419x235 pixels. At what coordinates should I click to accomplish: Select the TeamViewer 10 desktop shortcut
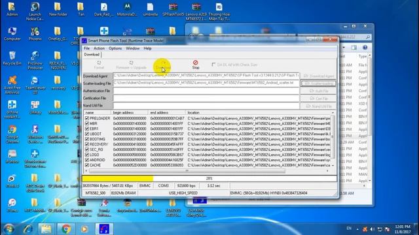click(x=35, y=85)
